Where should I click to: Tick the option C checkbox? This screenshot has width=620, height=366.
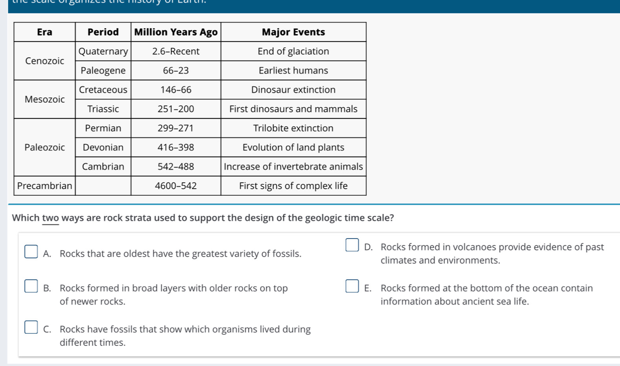[x=31, y=327]
